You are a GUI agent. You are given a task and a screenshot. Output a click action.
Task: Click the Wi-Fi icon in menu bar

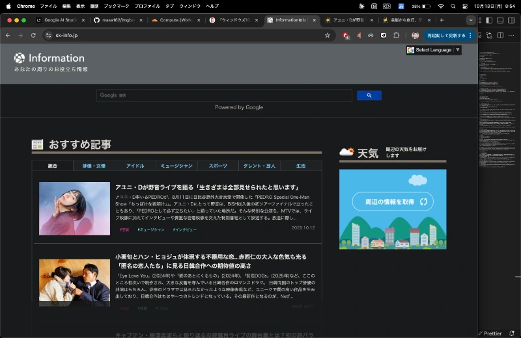click(441, 6)
